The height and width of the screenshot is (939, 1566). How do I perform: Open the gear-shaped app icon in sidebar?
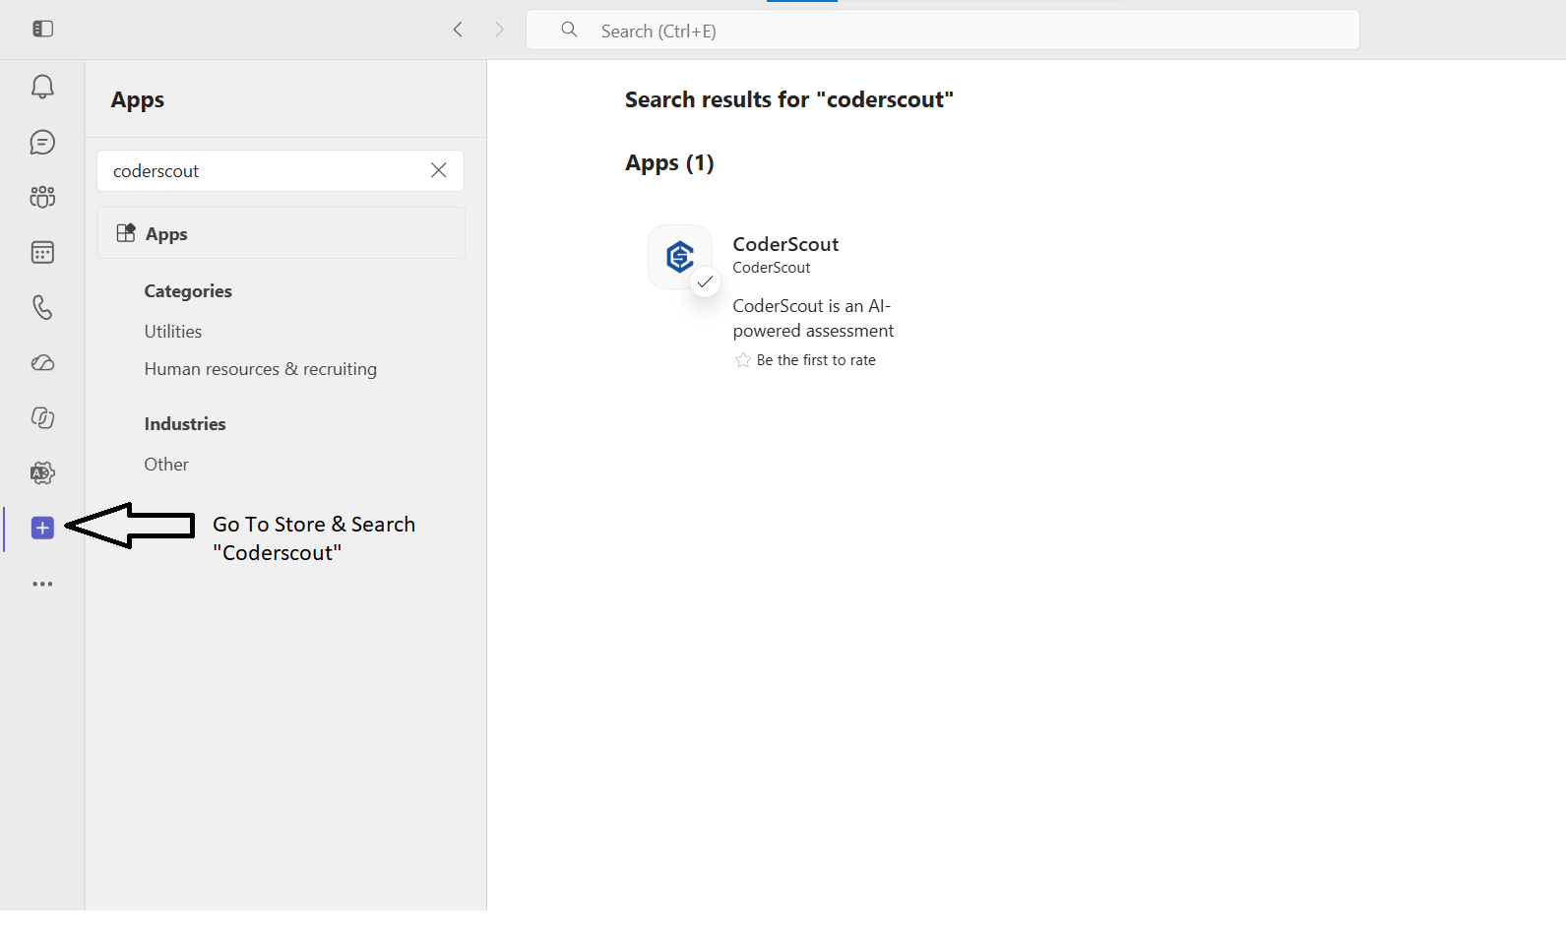pyautogui.click(x=42, y=473)
